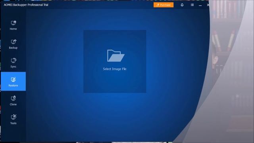Open the Sync section
This screenshot has width=254, height=143.
coord(13,63)
